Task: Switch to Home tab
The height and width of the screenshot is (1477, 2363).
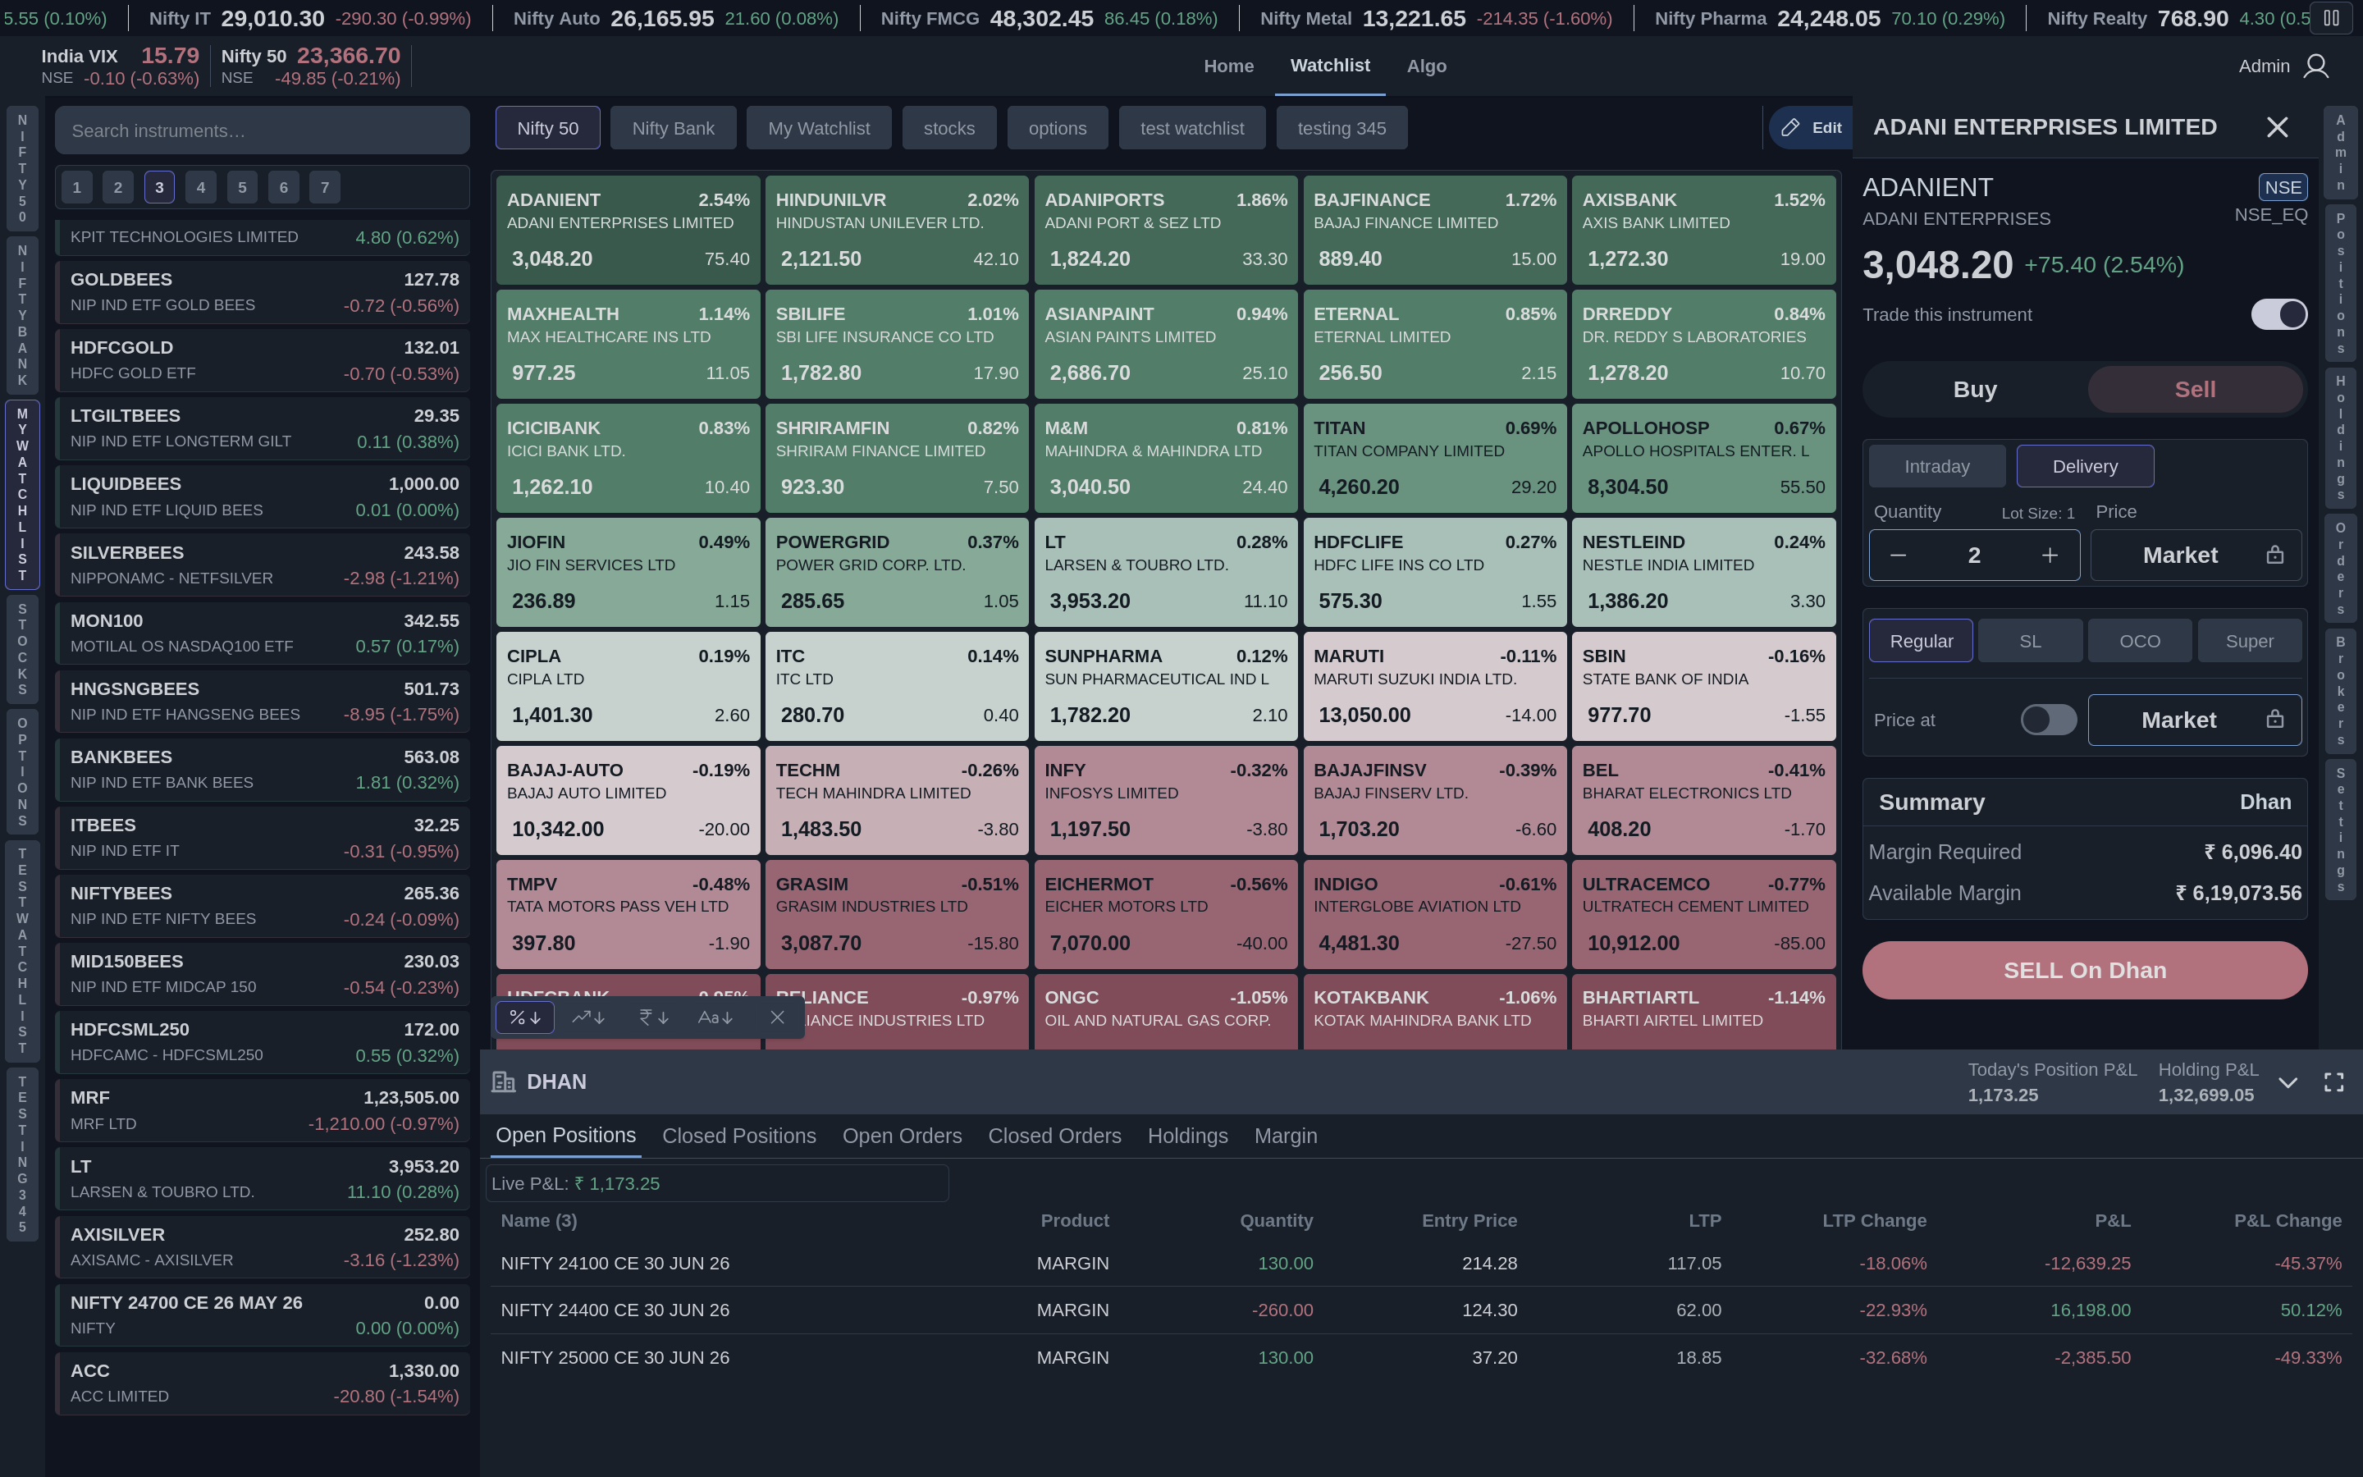Action: pos(1228,66)
